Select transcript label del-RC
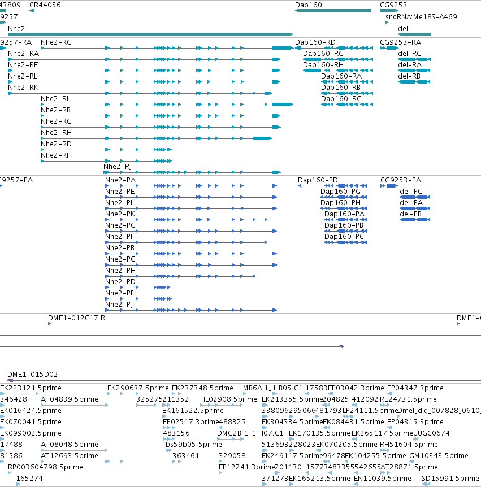 pyautogui.click(x=409, y=54)
